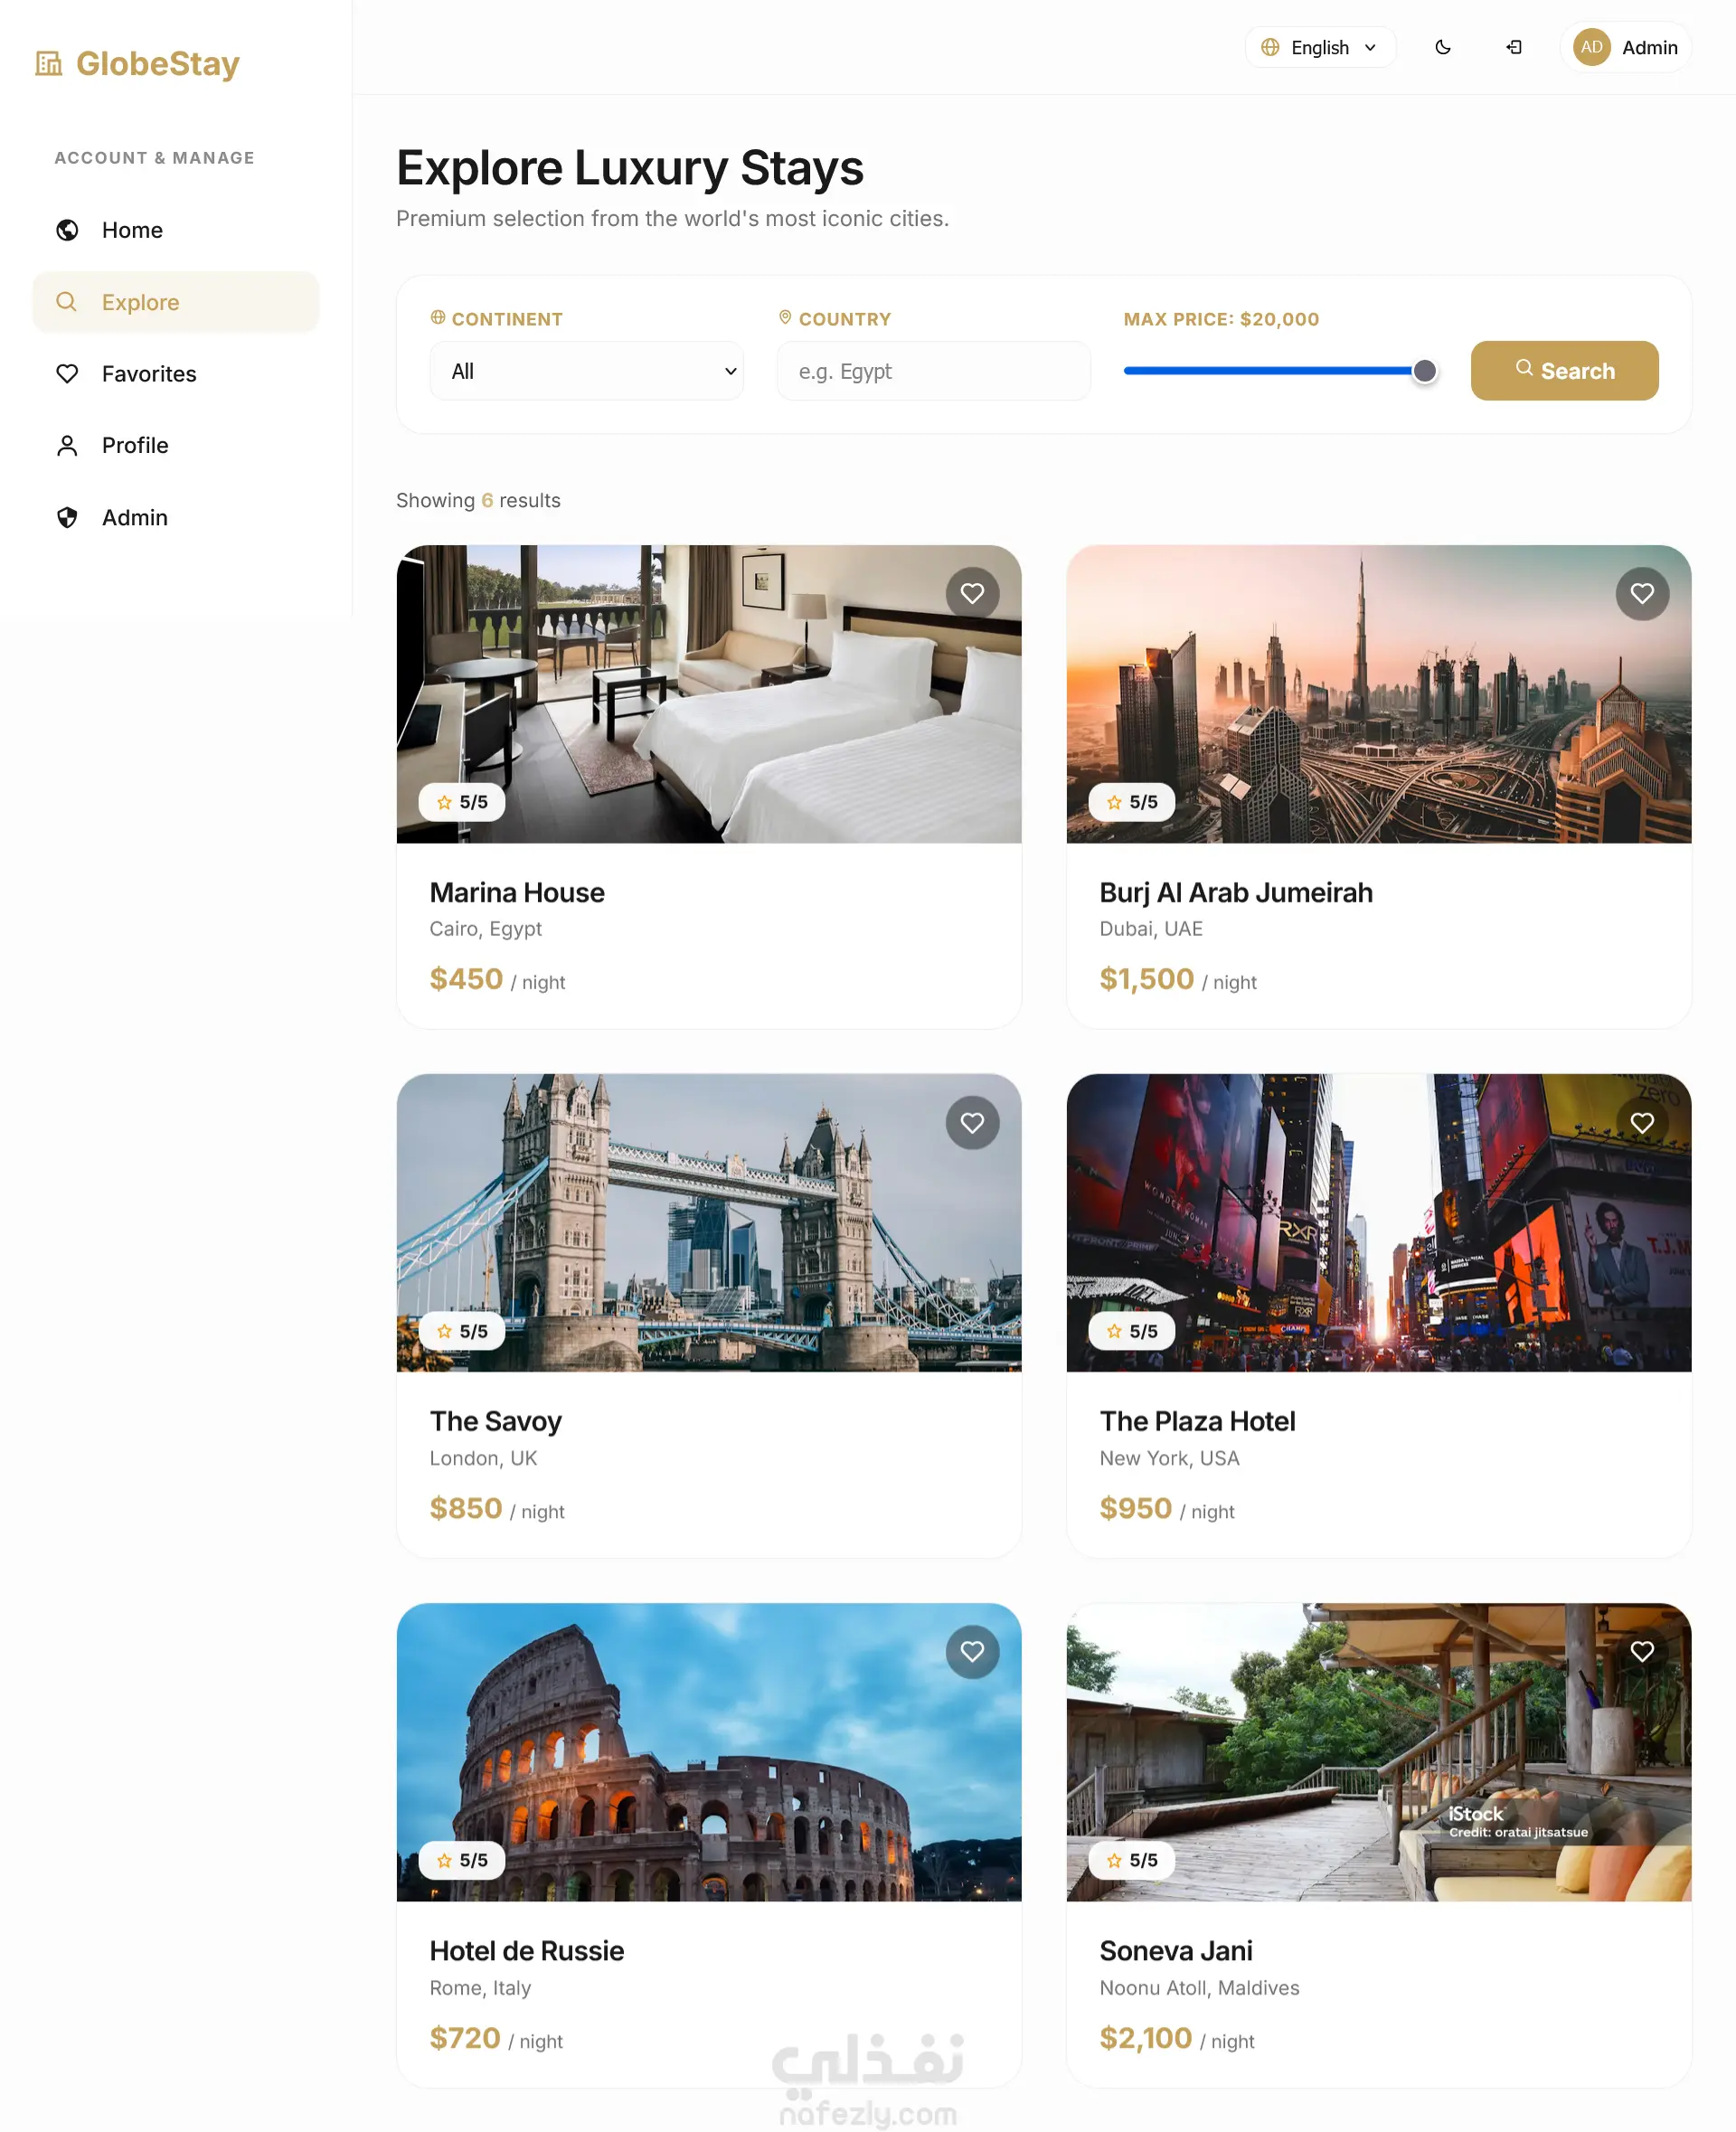Favorite Soneva Jani with its heart button
Image resolution: width=1736 pixels, height=2132 pixels.
click(1642, 1651)
